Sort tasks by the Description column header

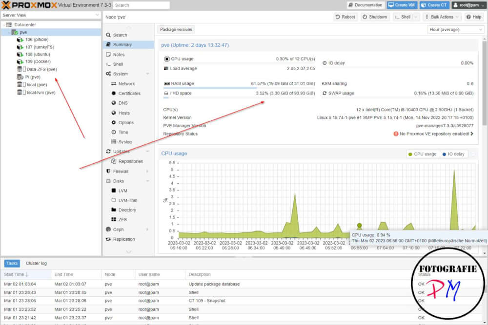click(x=299, y=274)
